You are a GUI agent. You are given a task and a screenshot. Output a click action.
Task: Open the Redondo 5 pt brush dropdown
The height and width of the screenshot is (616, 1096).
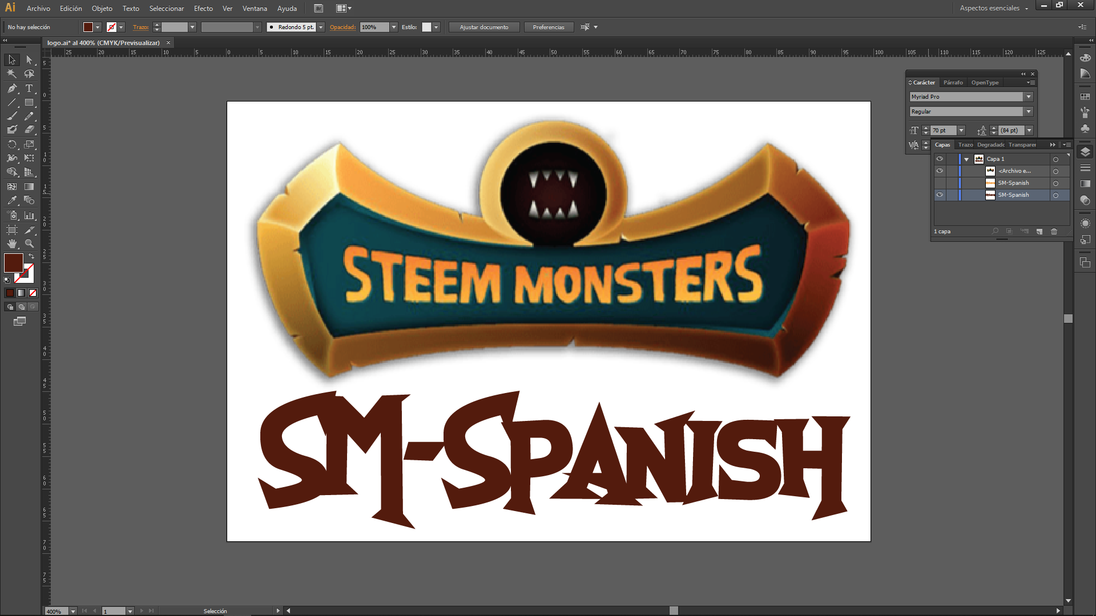(x=321, y=27)
